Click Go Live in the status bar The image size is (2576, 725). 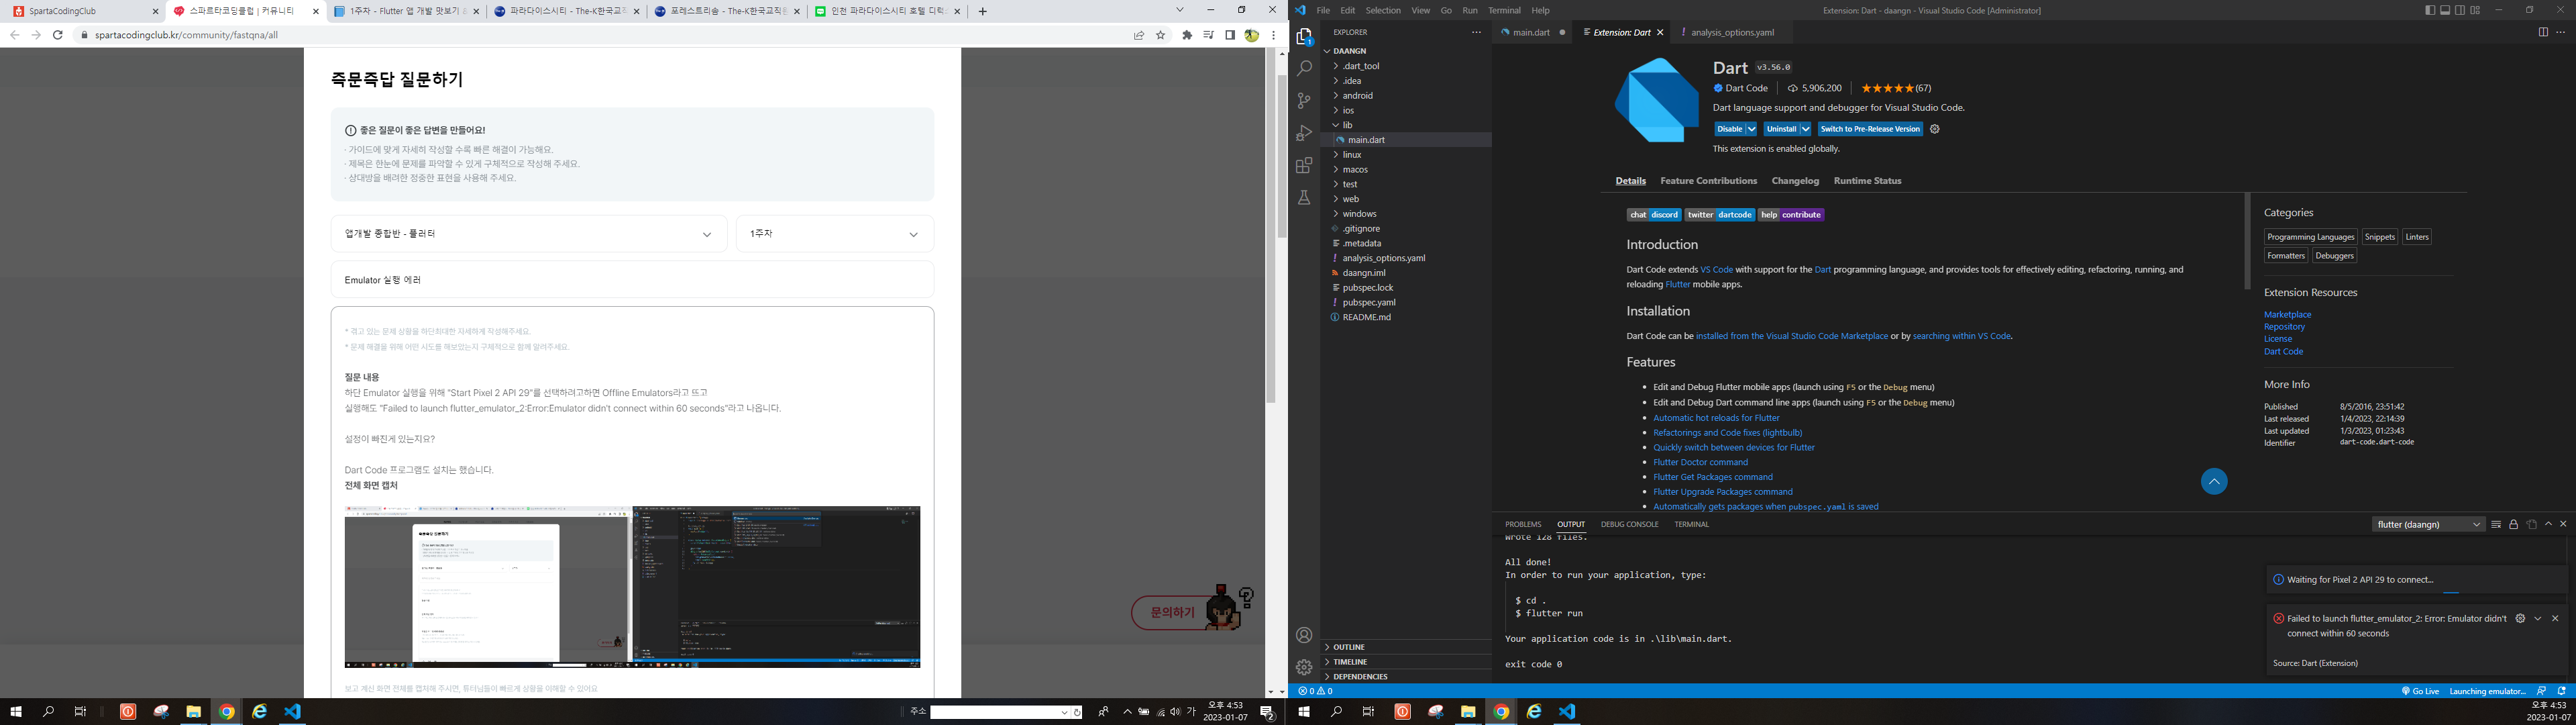click(x=2419, y=691)
